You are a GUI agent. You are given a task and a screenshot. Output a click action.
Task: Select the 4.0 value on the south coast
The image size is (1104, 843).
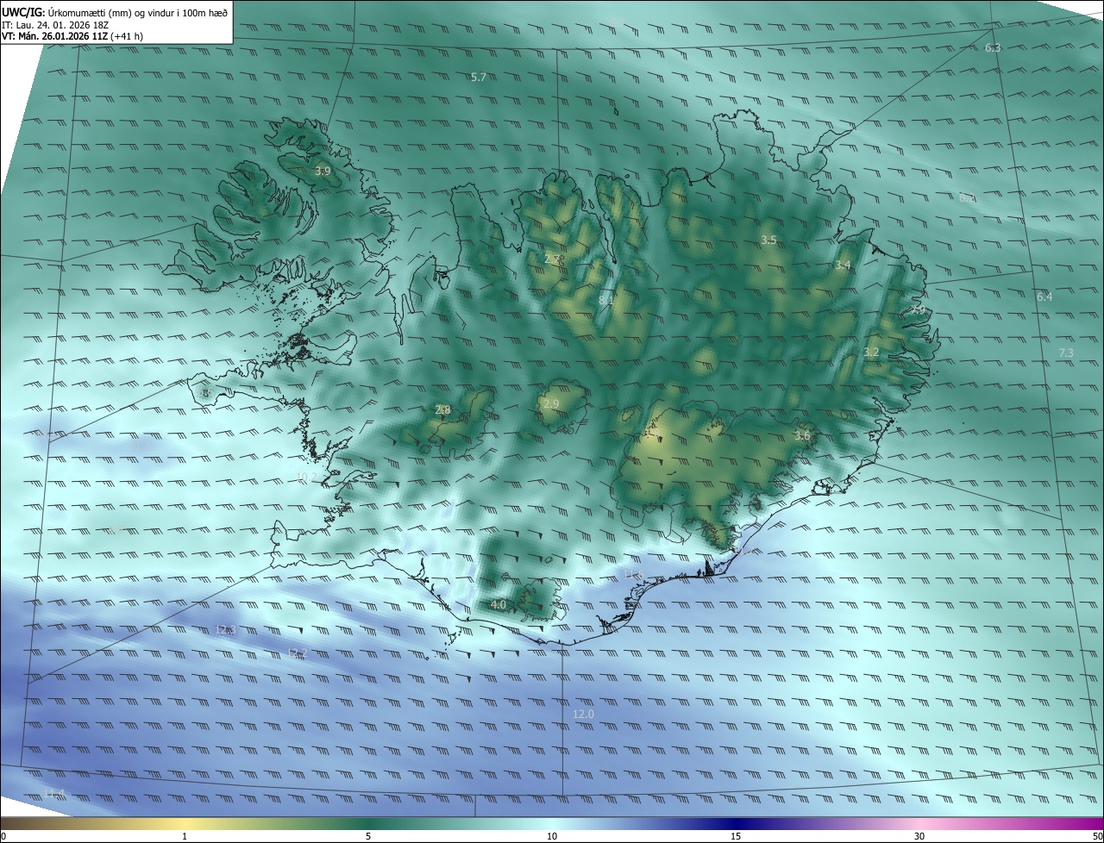click(498, 605)
